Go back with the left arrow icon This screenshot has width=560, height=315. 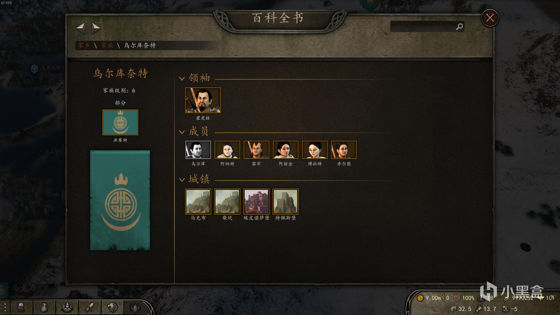coord(80,28)
